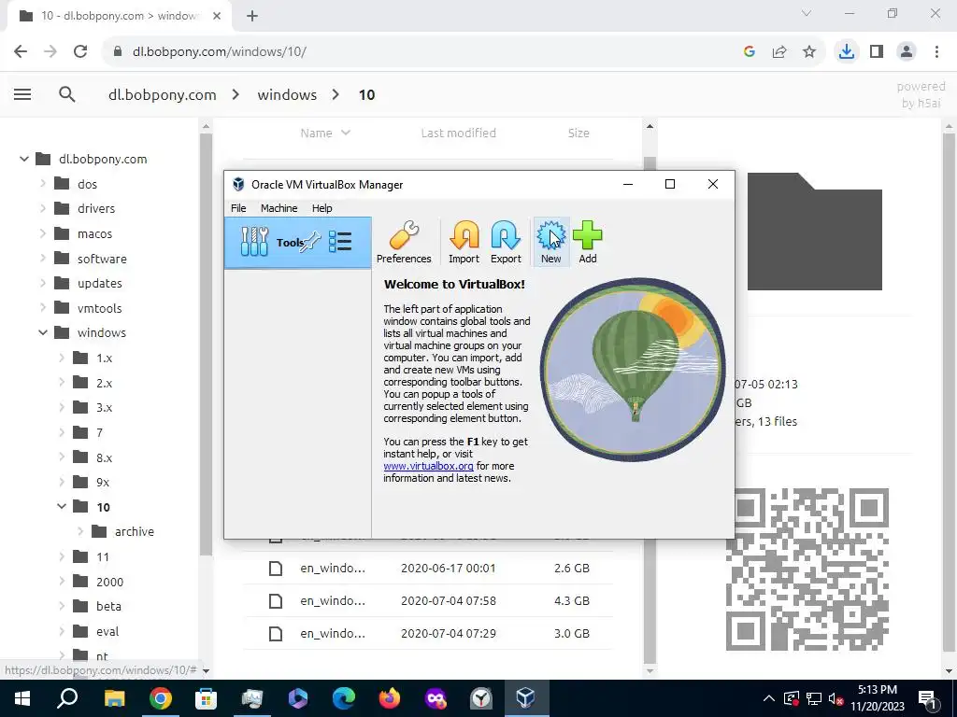Viewport: 957px width, 717px height.
Task: Expand the software folder
Action: click(x=43, y=258)
